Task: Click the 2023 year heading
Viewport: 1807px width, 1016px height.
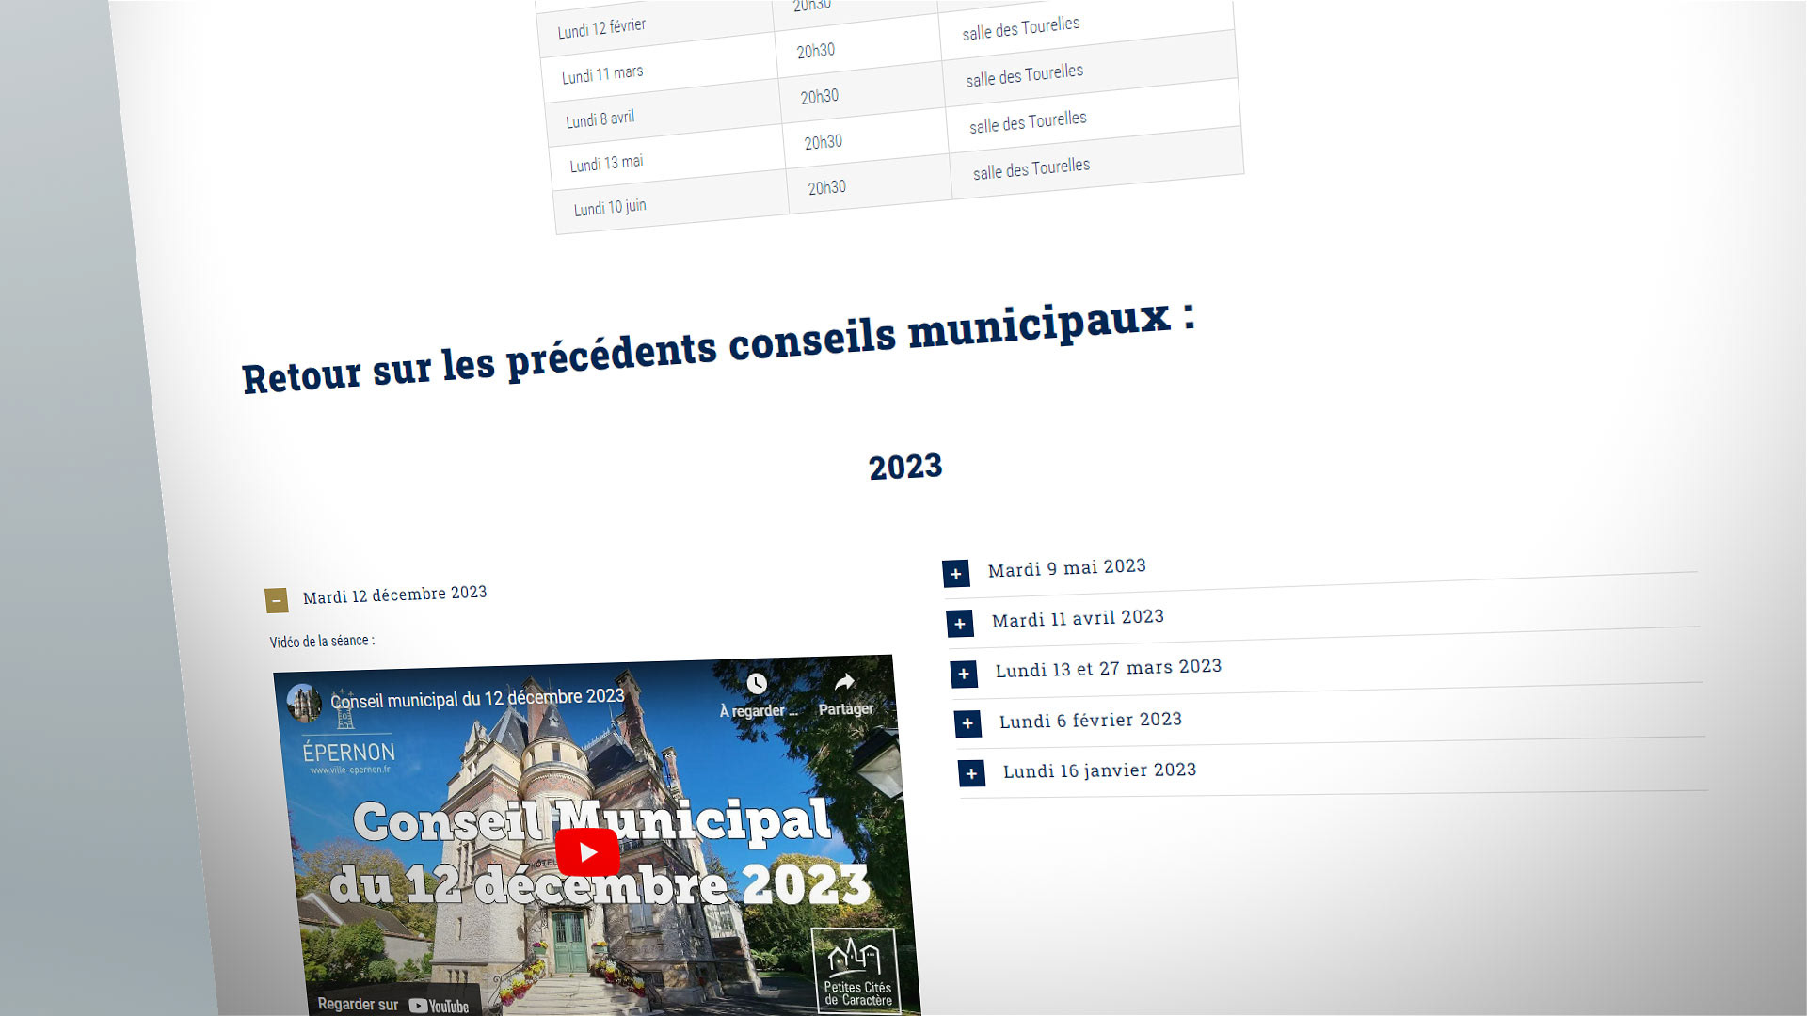Action: tap(905, 467)
